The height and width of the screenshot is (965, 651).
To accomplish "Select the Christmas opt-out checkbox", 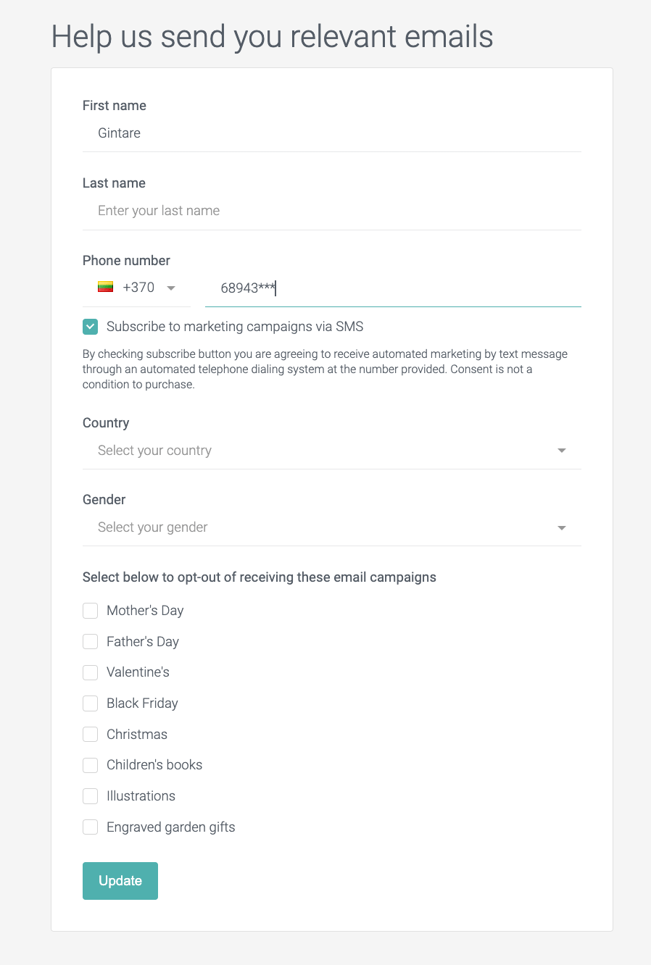I will [90, 735].
